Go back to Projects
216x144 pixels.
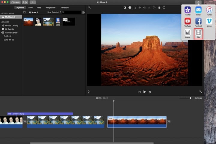pos(15,2)
